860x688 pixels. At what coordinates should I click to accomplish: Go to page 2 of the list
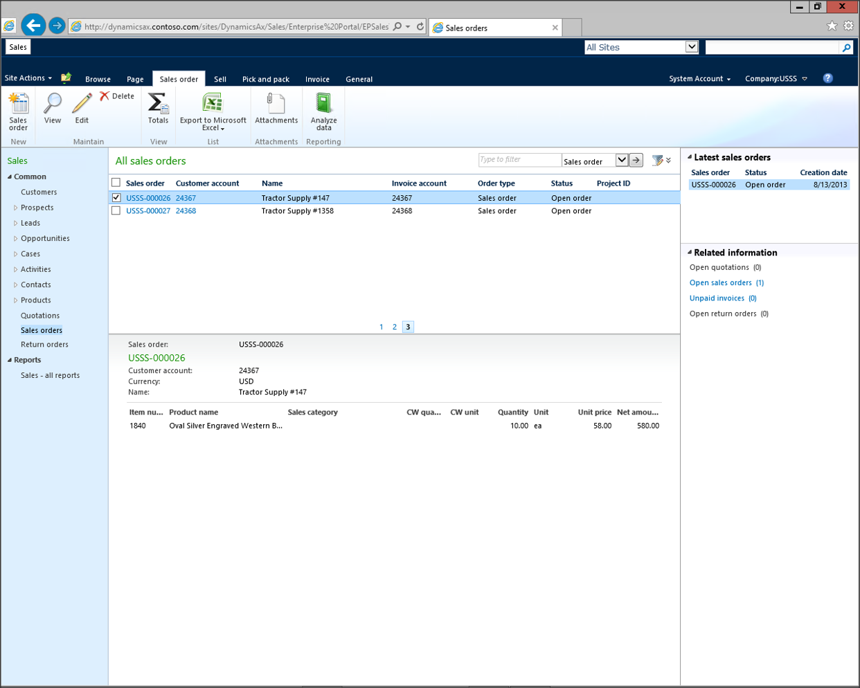point(395,327)
